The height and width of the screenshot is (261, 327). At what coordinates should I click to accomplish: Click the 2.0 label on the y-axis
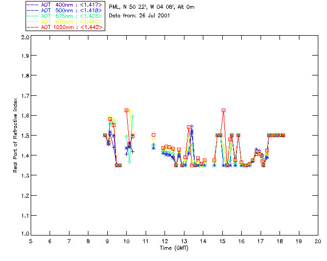(x=25, y=37)
